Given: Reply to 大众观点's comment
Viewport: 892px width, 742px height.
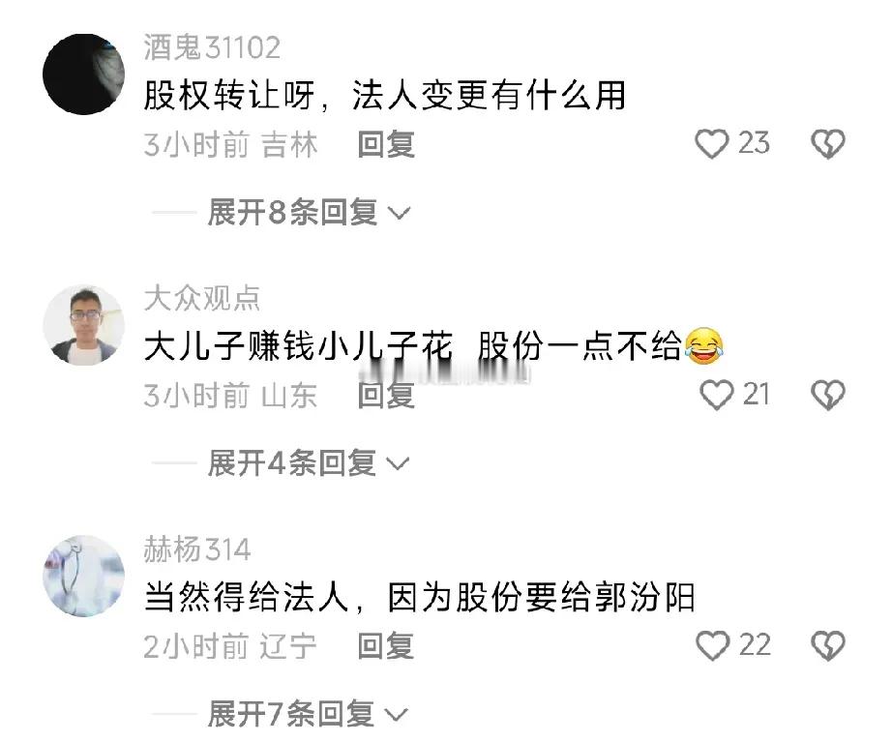Looking at the screenshot, I should (386, 395).
